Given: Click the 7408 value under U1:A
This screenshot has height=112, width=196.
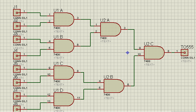Looking at the screenshot, I should tap(57, 28).
